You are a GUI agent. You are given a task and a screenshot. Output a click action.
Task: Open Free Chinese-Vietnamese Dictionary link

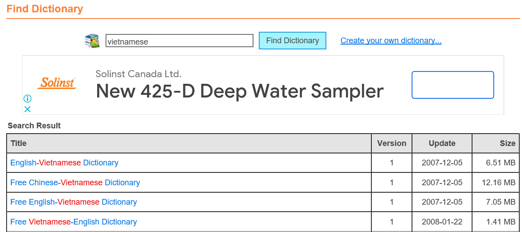pyautogui.click(x=75, y=183)
